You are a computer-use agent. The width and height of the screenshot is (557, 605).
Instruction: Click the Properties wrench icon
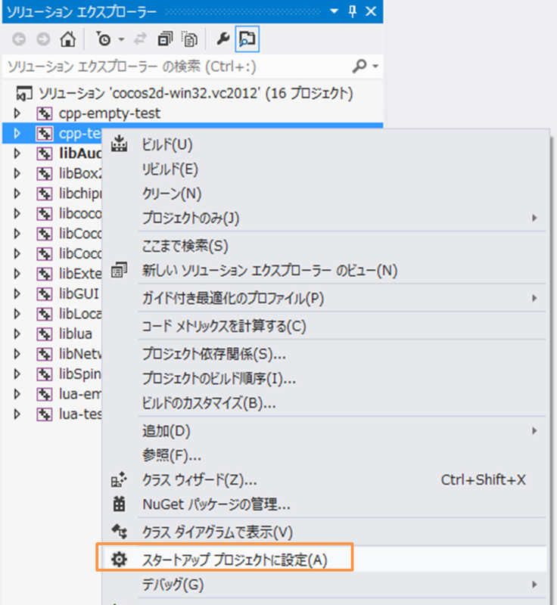coord(223,39)
